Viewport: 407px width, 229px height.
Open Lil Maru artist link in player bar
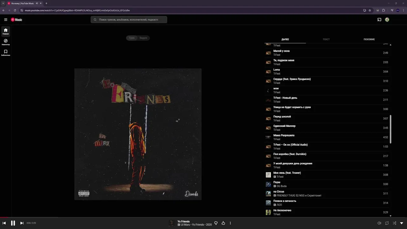coord(186,225)
